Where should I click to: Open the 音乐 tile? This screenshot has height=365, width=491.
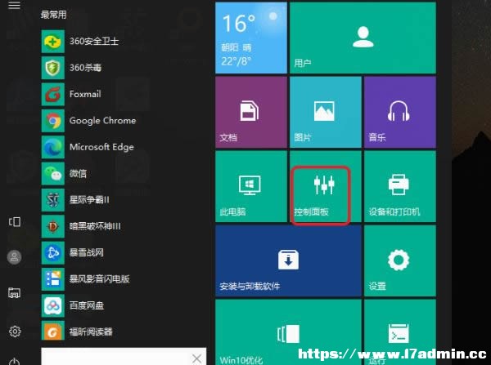pyautogui.click(x=400, y=112)
